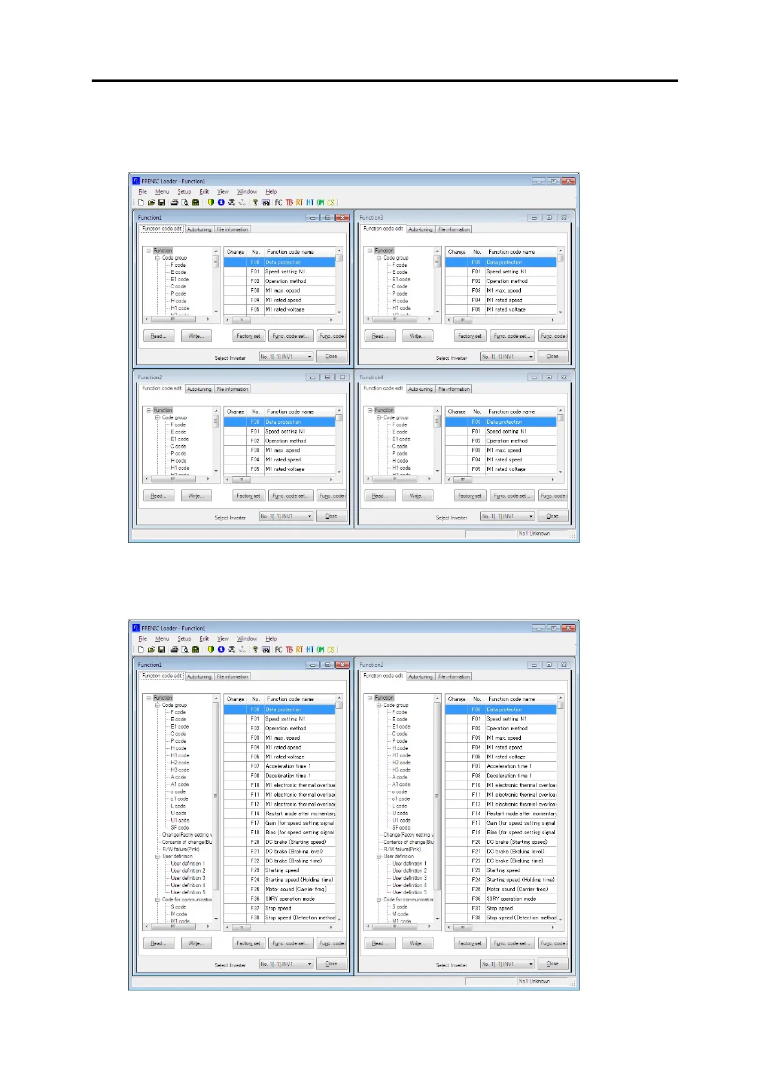This screenshot has width=769, height=1088.
Task: Switch to File information tab in Function4 window
Action: 454,389
